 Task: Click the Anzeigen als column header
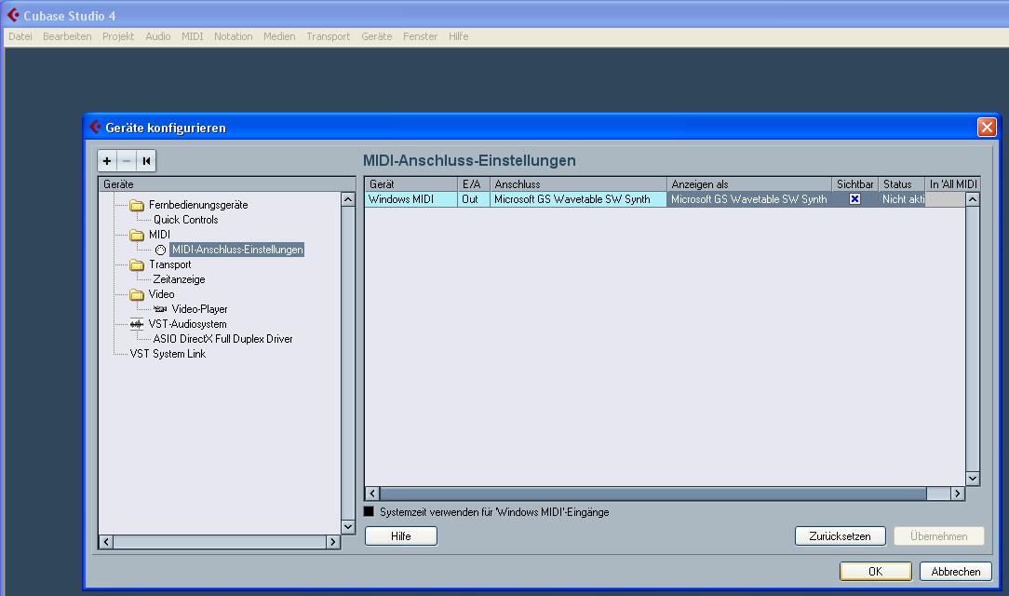(749, 184)
